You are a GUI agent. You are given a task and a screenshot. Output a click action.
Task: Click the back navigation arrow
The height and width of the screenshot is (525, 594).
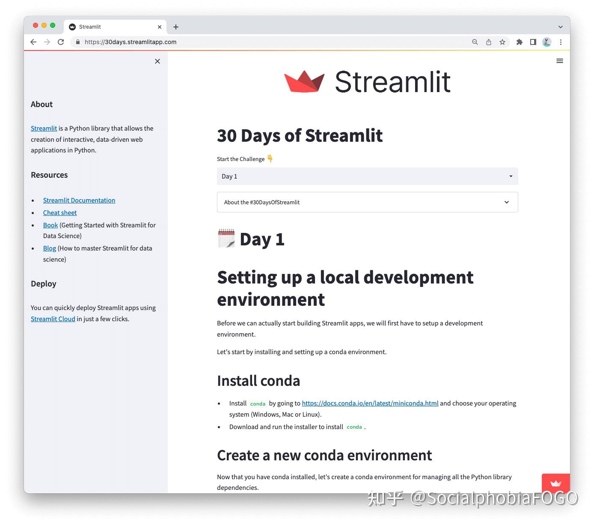pos(33,42)
